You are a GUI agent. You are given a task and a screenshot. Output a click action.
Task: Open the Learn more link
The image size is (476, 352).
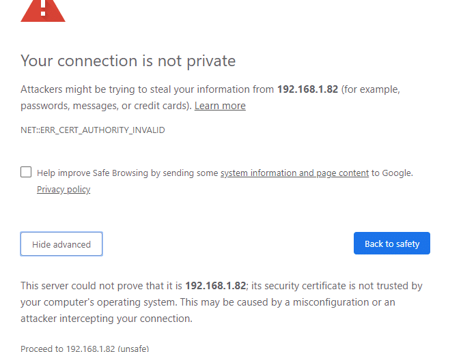(220, 106)
